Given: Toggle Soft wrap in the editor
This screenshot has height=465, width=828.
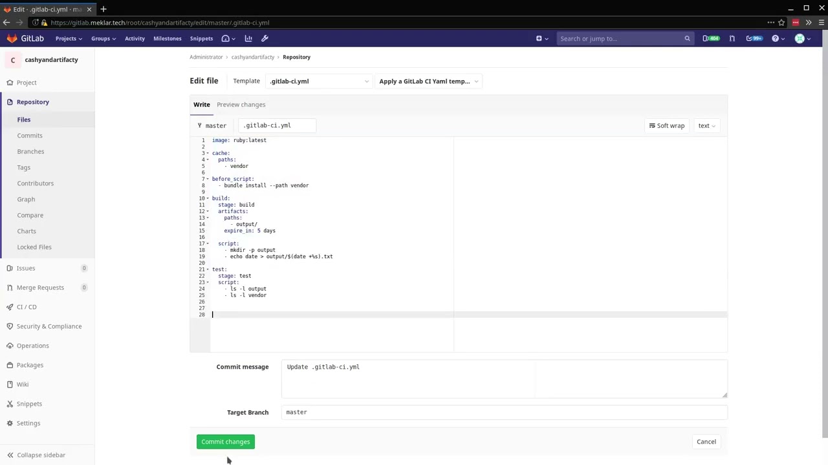Looking at the screenshot, I should click(666, 125).
